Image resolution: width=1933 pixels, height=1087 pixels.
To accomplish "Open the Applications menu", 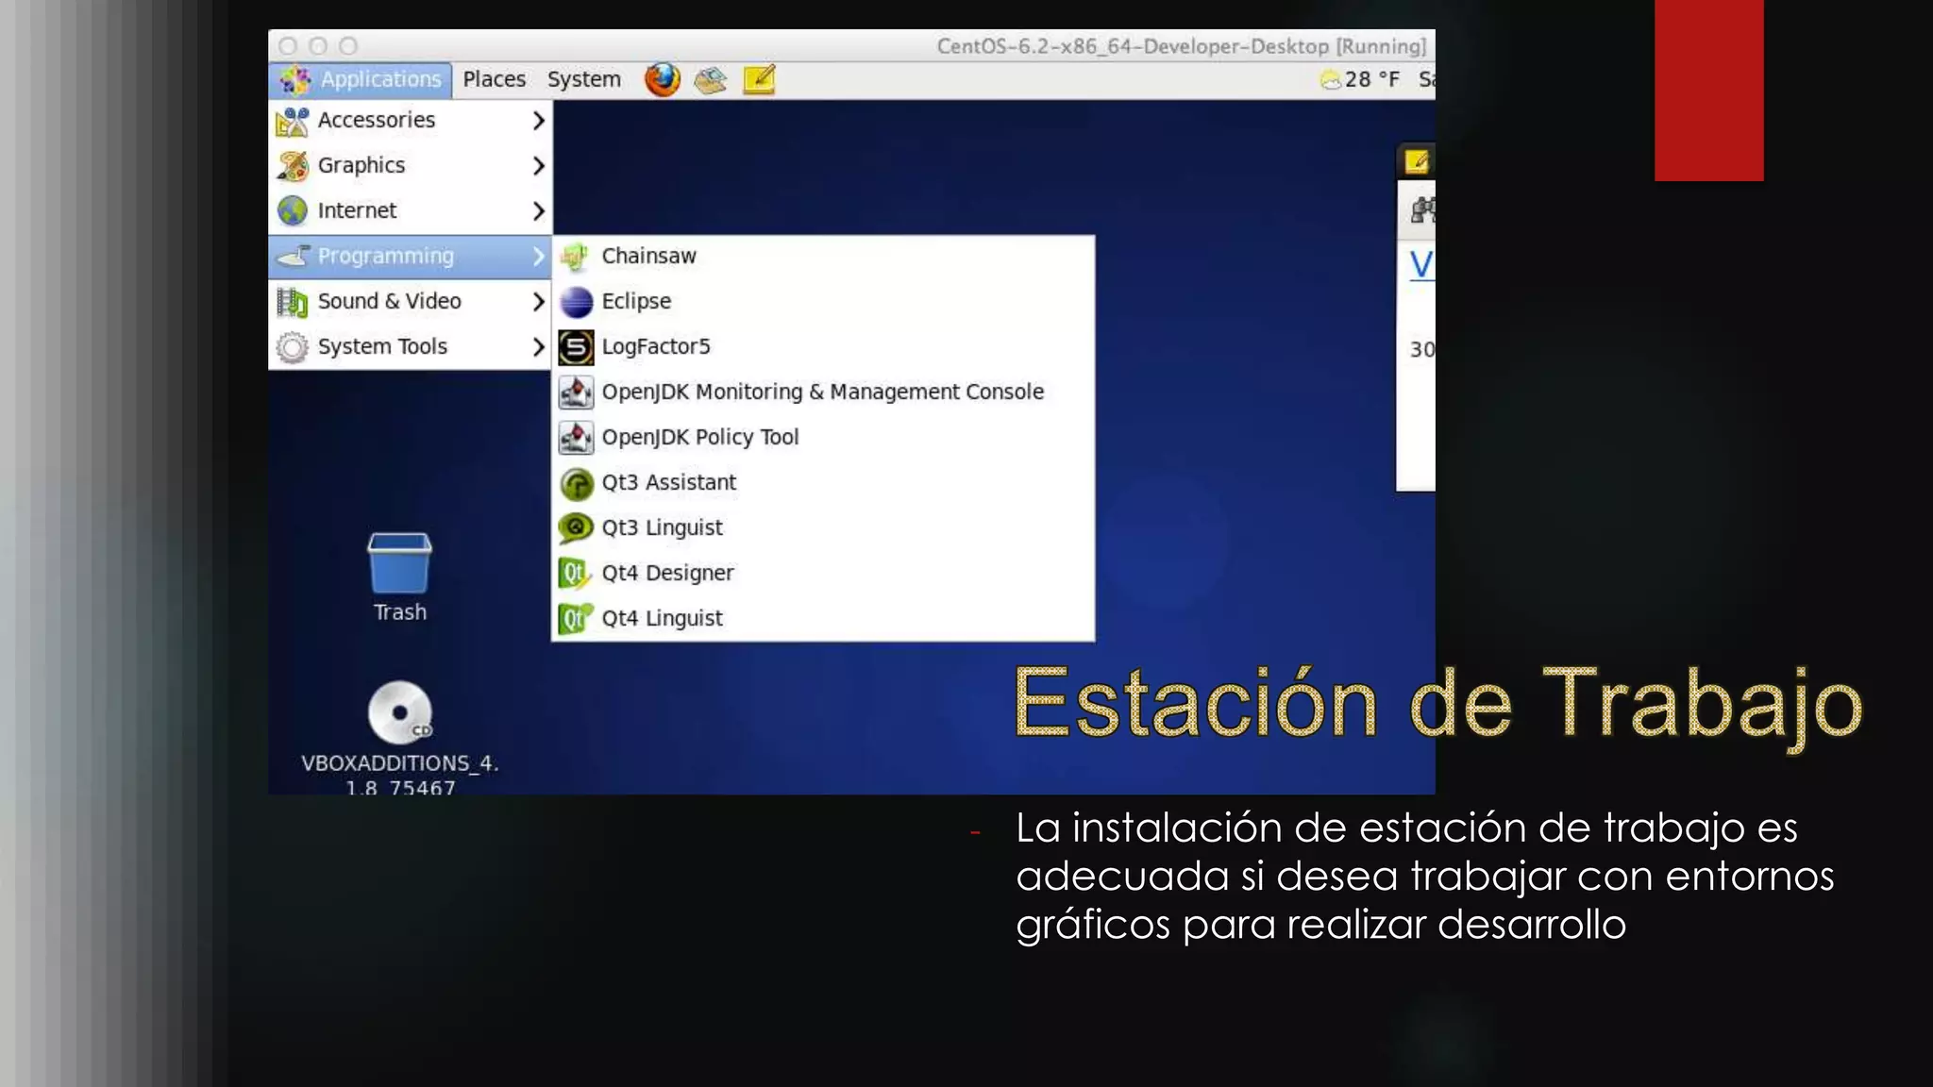I will (361, 80).
